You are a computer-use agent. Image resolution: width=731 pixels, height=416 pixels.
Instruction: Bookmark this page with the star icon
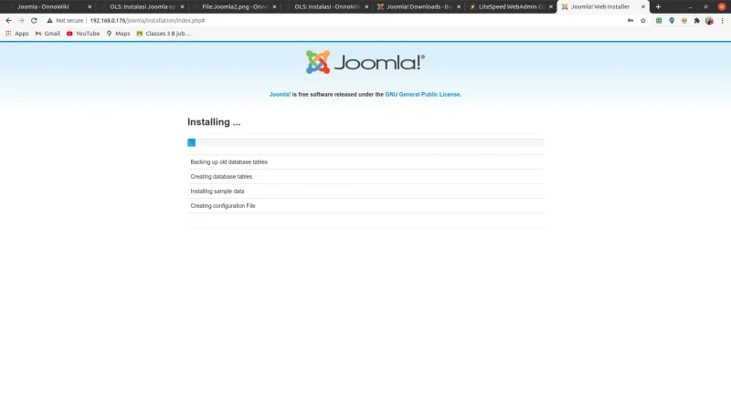(x=643, y=20)
